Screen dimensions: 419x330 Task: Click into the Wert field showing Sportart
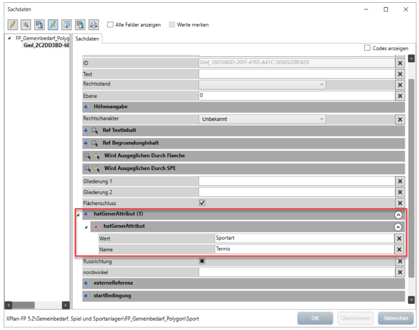click(305, 238)
